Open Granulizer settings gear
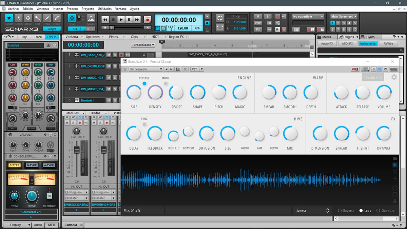 pos(394,77)
